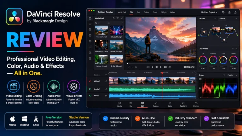
Task: Open the timeline track header dropdown
Action: (106, 75)
